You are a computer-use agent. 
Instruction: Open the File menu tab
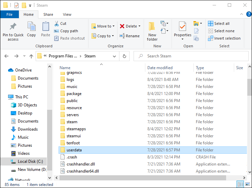coord(9,14)
